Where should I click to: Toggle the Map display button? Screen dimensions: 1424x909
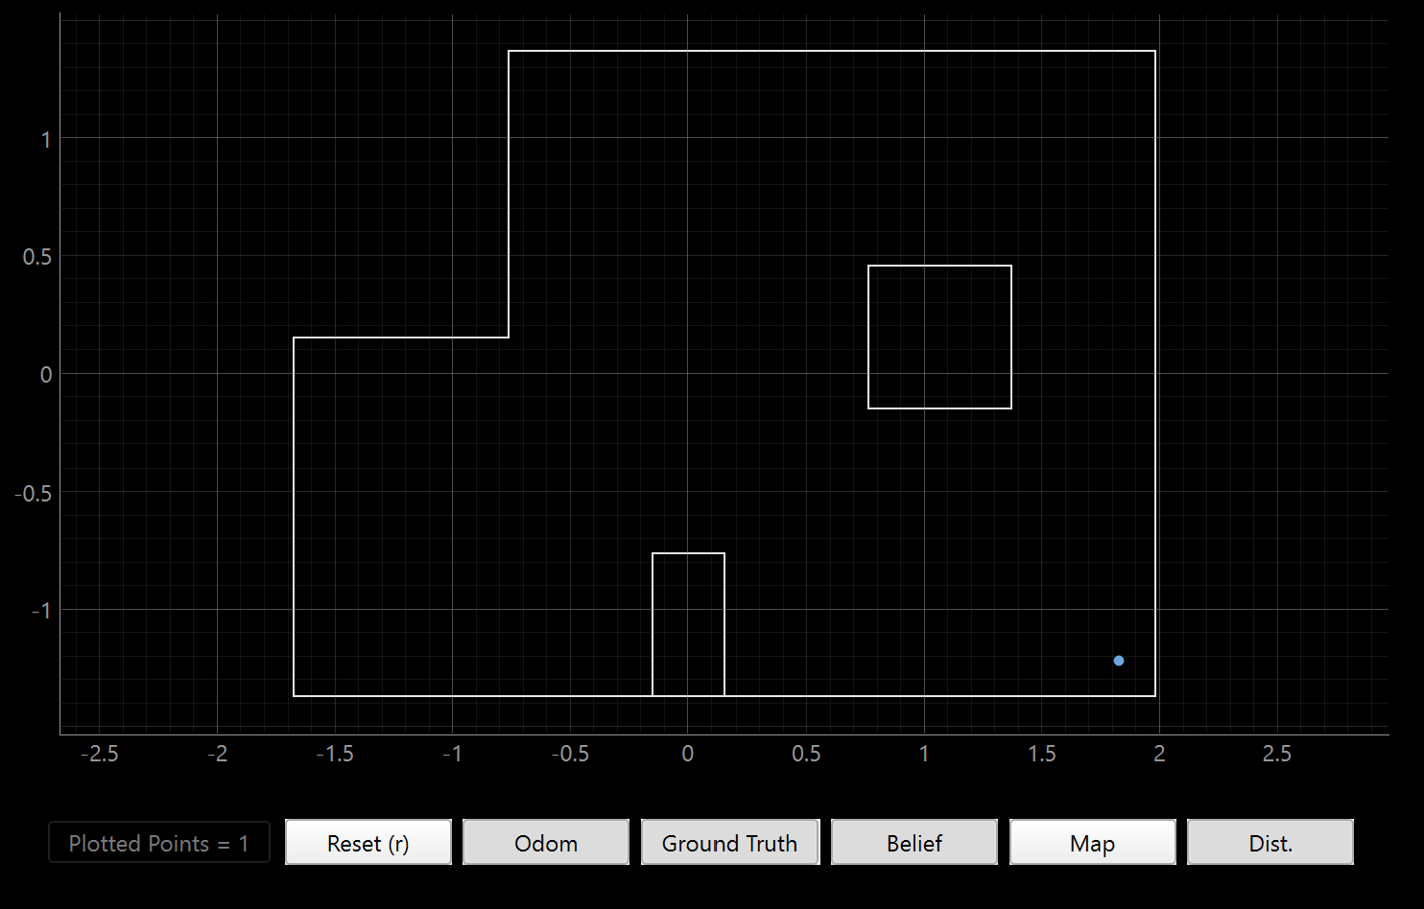(x=1092, y=843)
